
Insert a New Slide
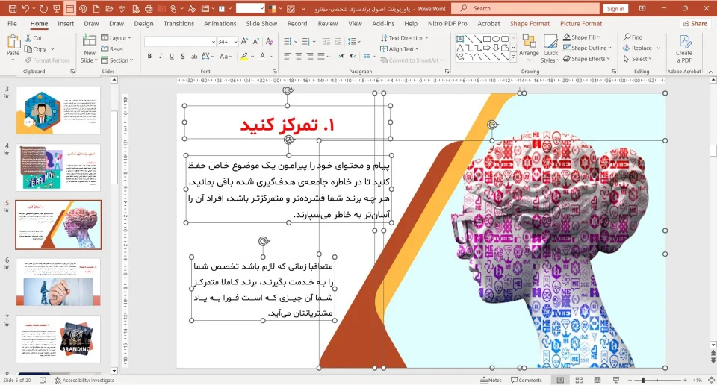click(89, 48)
